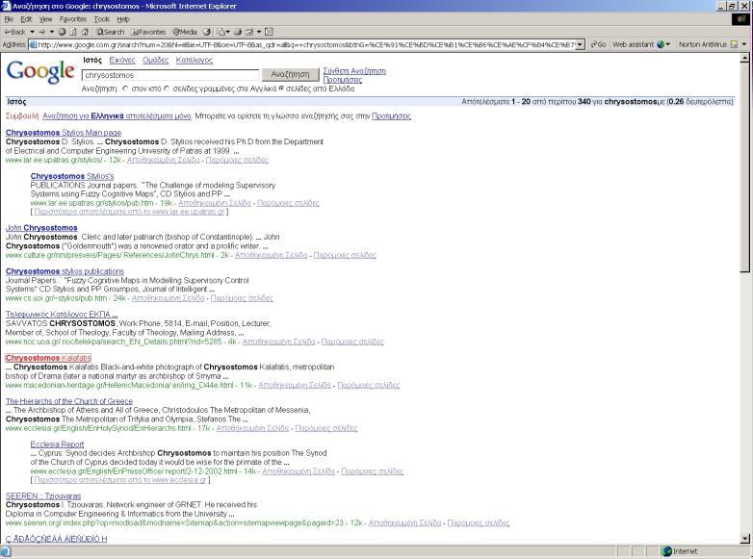Open the Favorites pane from the toolbar

(148, 32)
